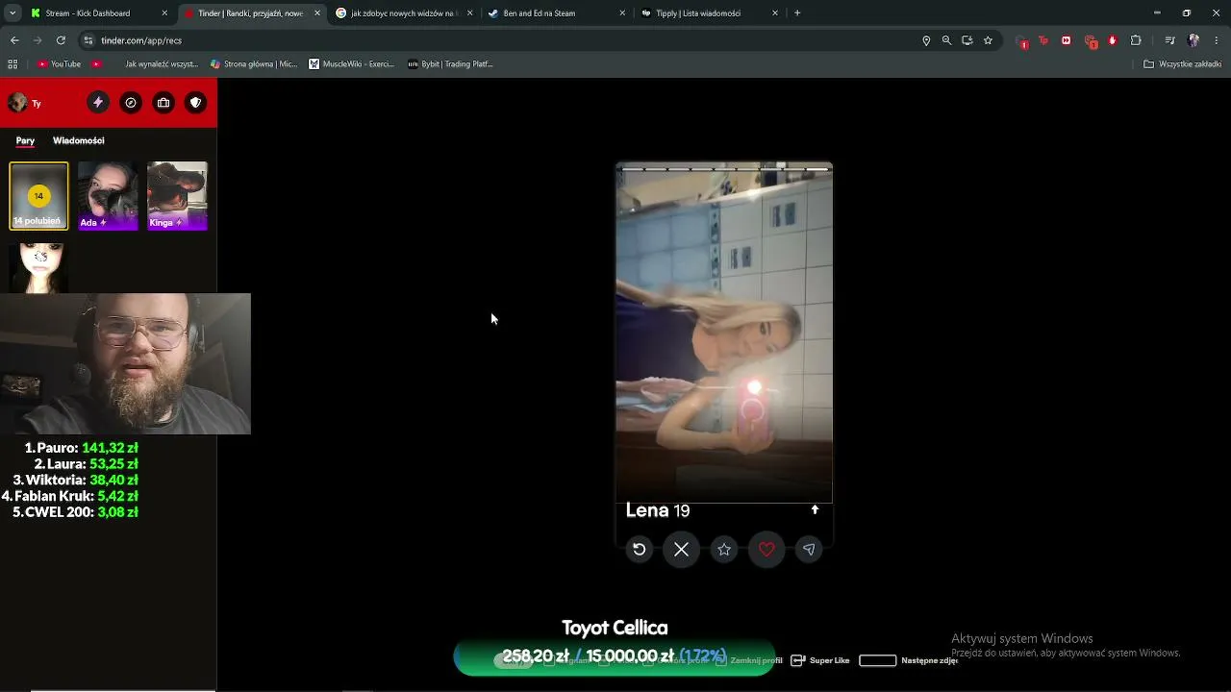The width and height of the screenshot is (1231, 692).
Task: Expand the tab search dropdown
Action: pos(12,13)
